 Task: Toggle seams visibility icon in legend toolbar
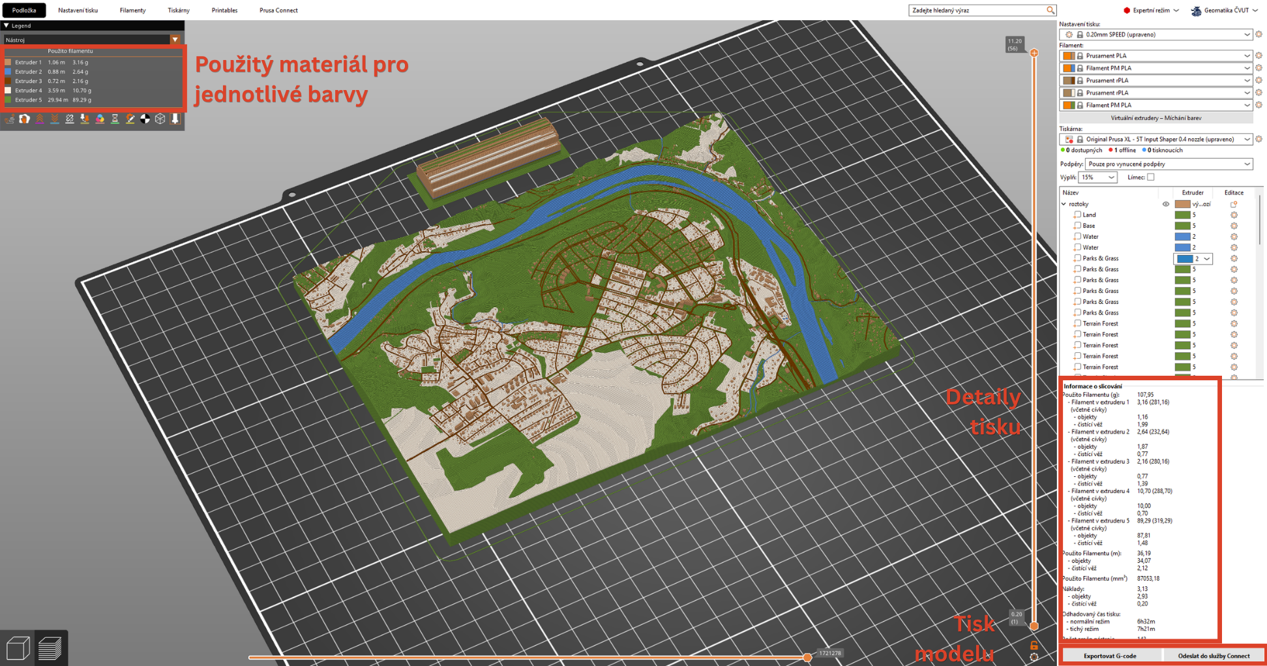[x=70, y=119]
